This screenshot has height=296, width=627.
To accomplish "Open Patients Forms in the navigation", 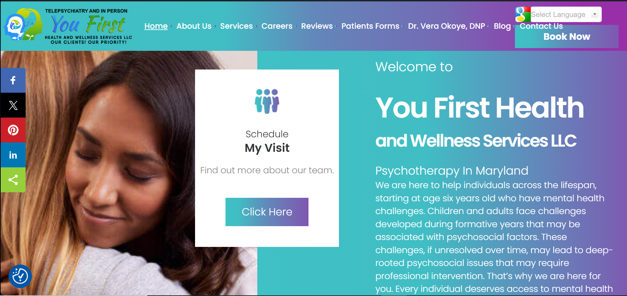I will pos(370,26).
